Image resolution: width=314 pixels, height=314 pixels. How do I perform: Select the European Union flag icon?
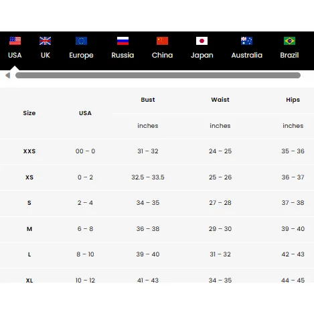pos(81,41)
